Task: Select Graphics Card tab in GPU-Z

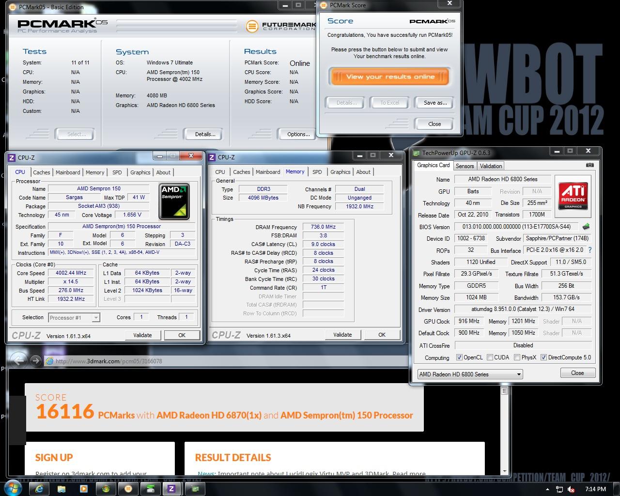Action: tap(434, 165)
